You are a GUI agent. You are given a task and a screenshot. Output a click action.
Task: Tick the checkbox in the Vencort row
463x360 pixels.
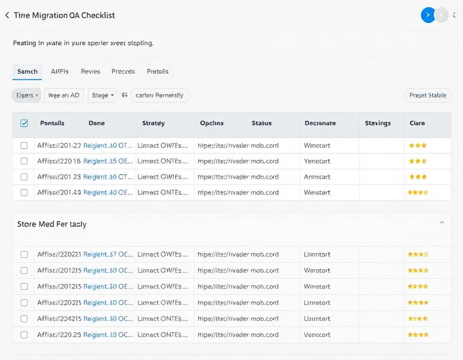pos(24,335)
